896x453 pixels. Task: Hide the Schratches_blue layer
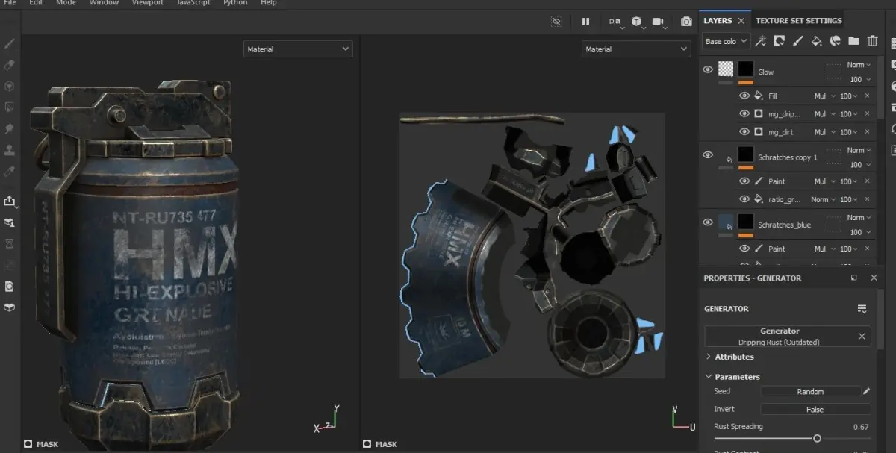[708, 222]
